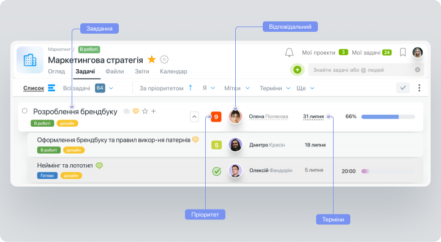441x242 pixels.
Task: Click В роботі tag under Оформлення брендбуку
Action: click(x=48, y=150)
